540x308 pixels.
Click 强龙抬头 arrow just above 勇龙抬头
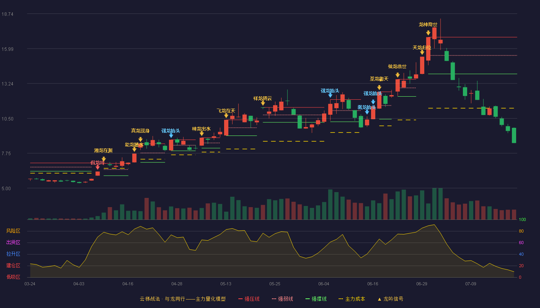pos(373,102)
